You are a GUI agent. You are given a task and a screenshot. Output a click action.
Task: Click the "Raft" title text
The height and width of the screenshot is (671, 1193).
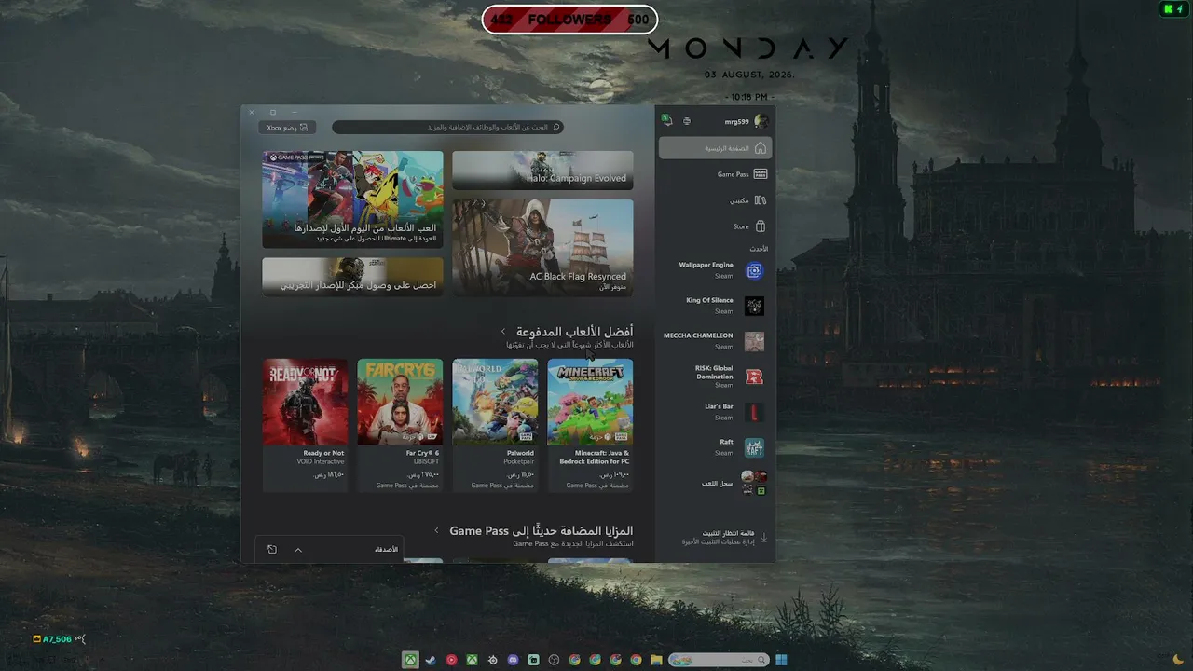tap(726, 442)
